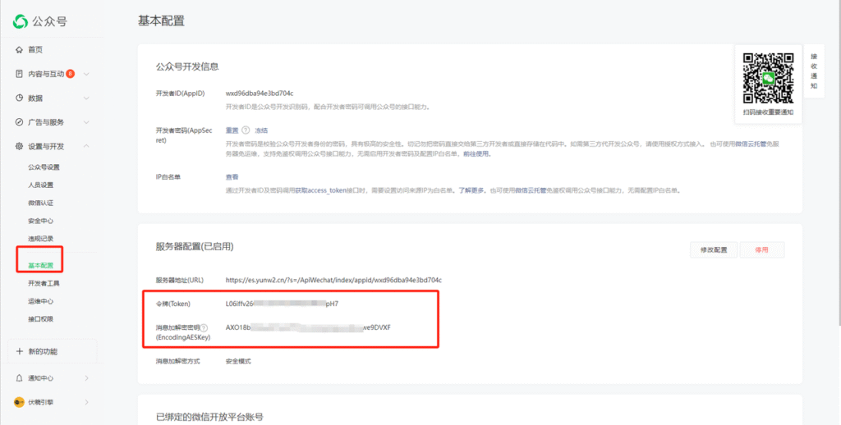Click the 服务器配置(已启用) heading
This screenshot has height=425, width=841.
195,246
